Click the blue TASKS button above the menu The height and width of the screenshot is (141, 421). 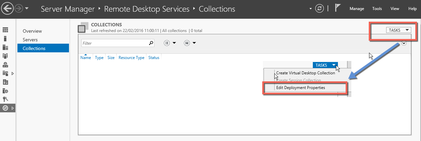(x=325, y=65)
